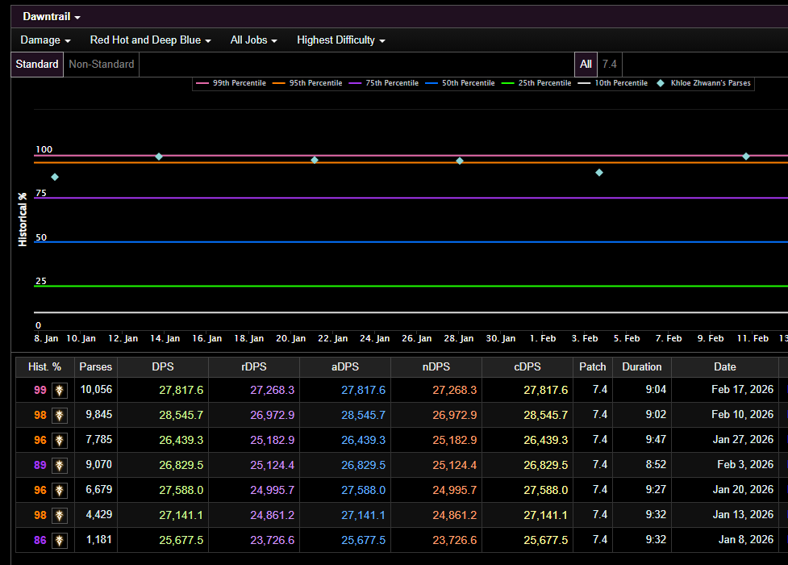Click the purple 75th Percentile line

[x=403, y=198]
